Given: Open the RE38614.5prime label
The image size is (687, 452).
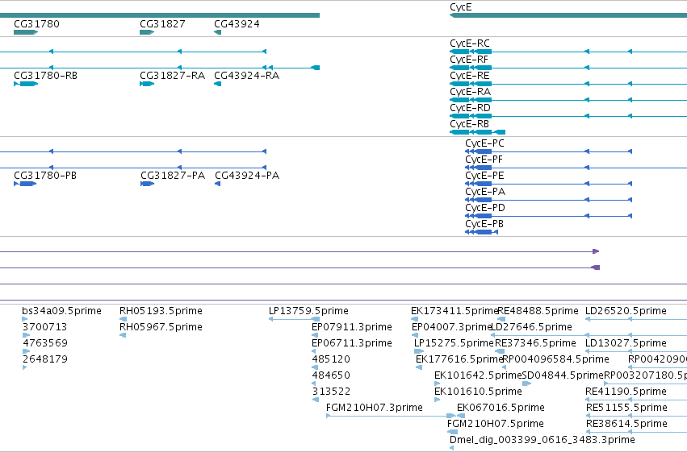Looking at the screenshot, I should (x=626, y=424).
